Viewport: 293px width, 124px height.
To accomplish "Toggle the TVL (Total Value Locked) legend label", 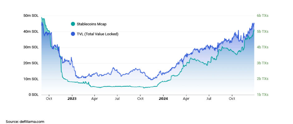I will tap(98, 34).
